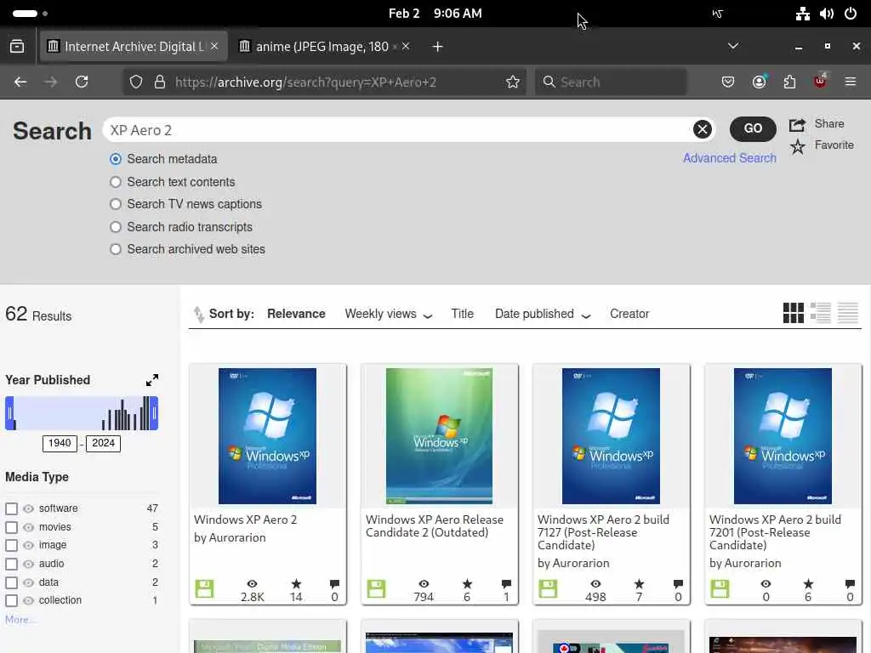This screenshot has height=653, width=871.
Task: Select Search metadata radio button
Action: point(116,159)
